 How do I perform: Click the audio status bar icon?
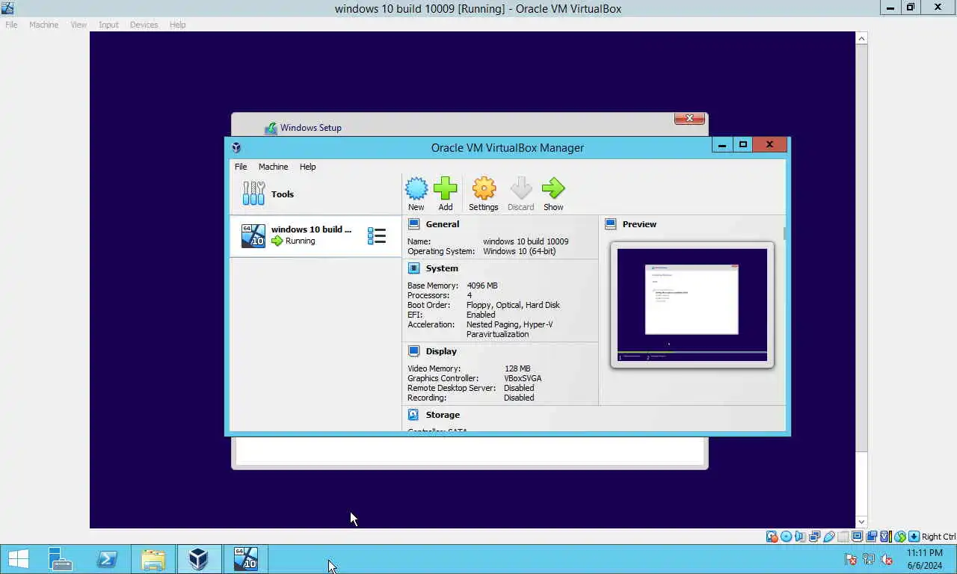pos(799,537)
